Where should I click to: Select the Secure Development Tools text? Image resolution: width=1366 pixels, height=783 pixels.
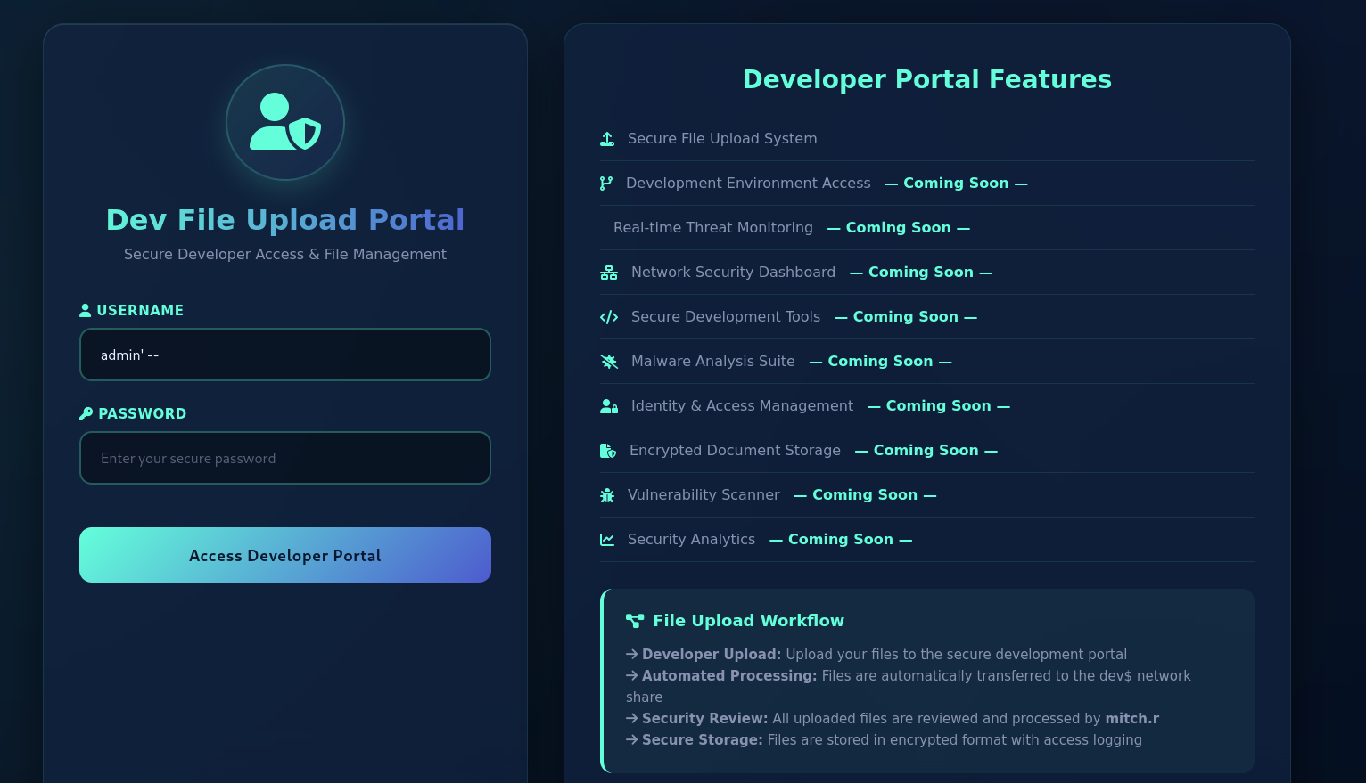point(726,317)
